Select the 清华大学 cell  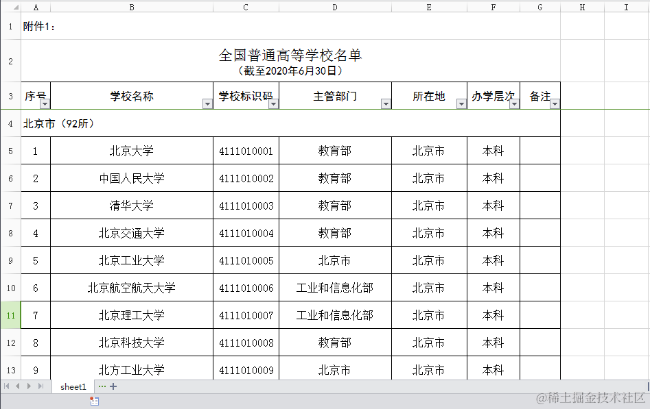tap(132, 206)
